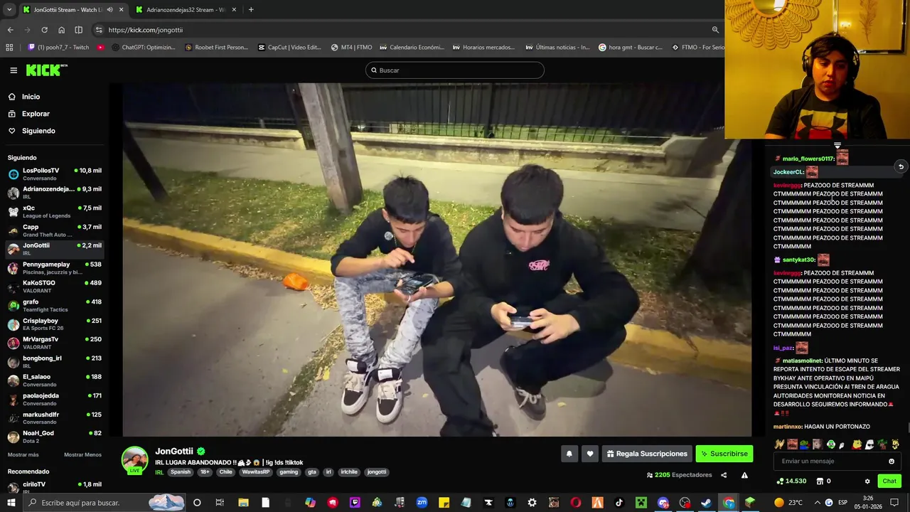Click matiasmolinet username in chat
This screenshot has width=910, height=512.
(801, 361)
